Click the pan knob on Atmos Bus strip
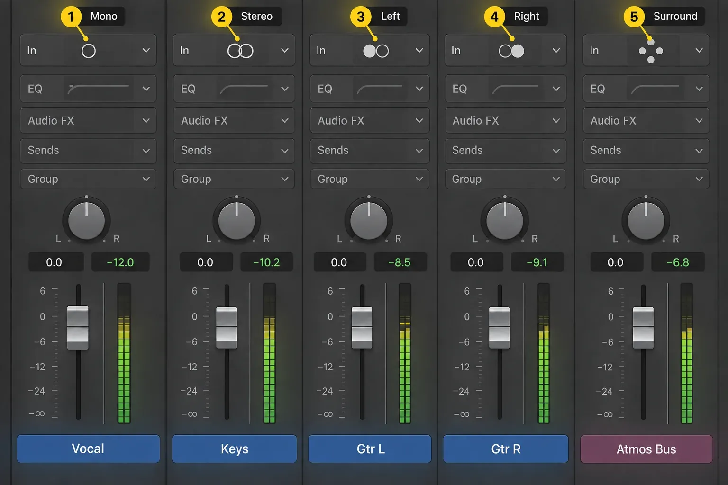728x485 pixels. (646, 220)
